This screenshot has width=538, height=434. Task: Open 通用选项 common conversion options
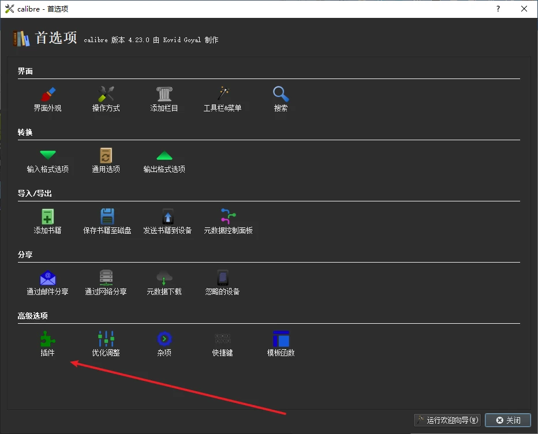coord(106,160)
